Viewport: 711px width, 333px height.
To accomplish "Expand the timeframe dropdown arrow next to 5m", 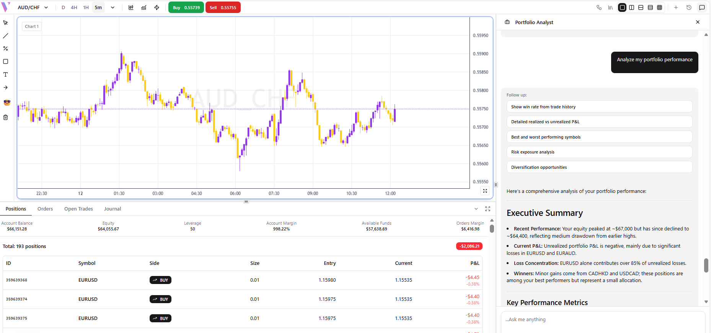I will coord(113,8).
